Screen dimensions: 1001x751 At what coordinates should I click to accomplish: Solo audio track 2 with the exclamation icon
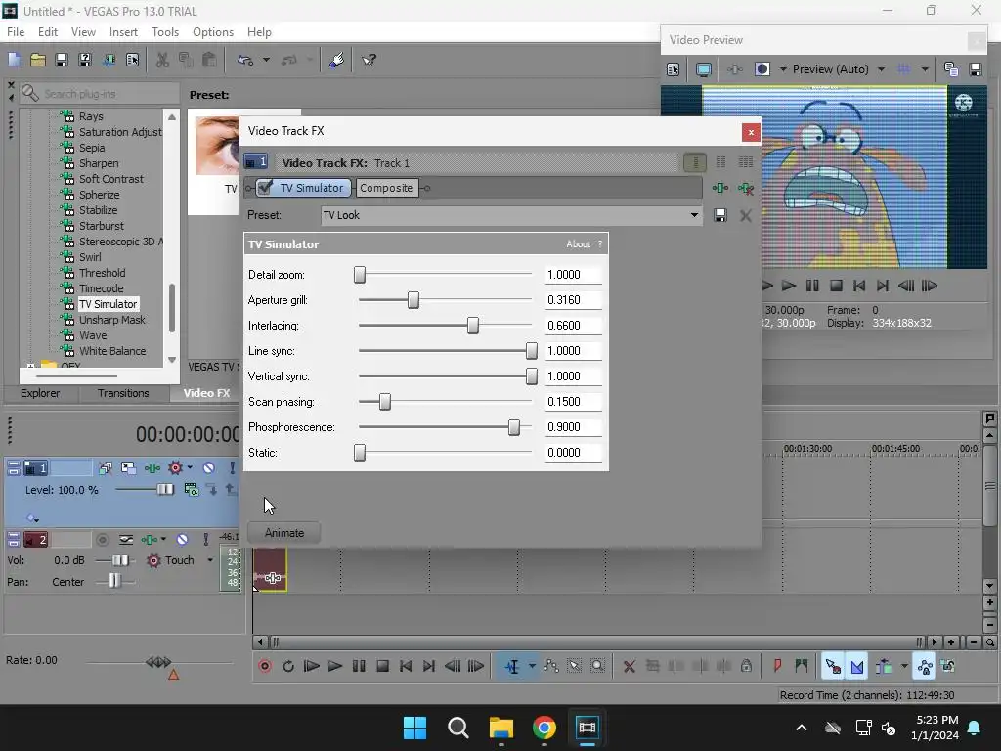pyautogui.click(x=205, y=540)
